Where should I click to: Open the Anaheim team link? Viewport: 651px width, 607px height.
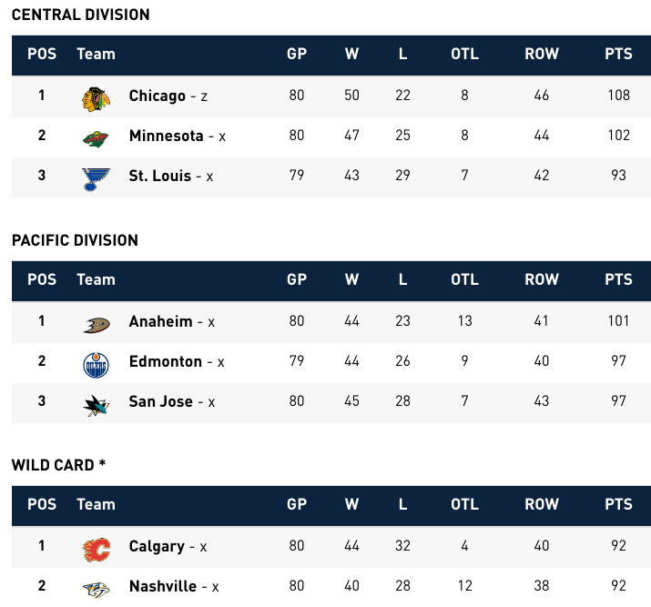(160, 321)
